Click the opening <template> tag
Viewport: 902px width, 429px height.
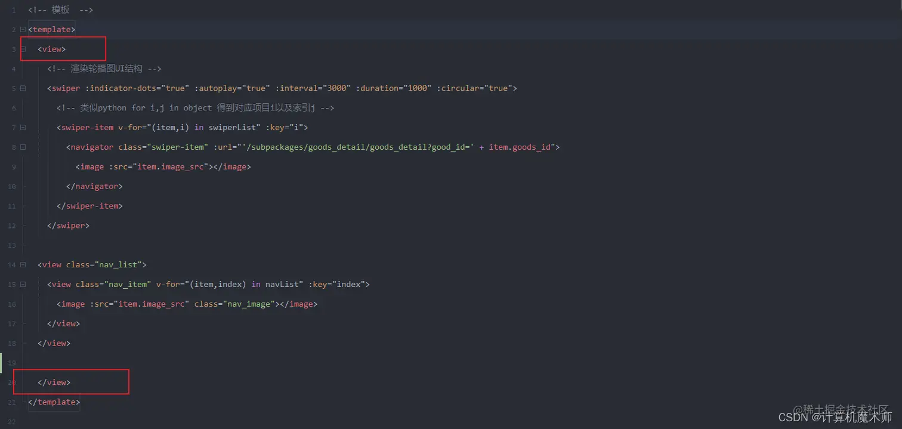tap(52, 29)
